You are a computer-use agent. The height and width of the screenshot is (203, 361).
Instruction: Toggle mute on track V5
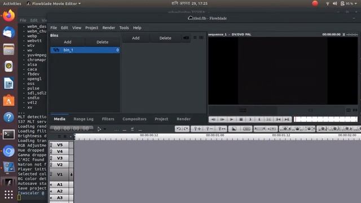tap(51, 145)
